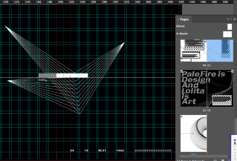The image size is (237, 161).
Task: Click the 'GO' text at page bottom
Action: 72,150
